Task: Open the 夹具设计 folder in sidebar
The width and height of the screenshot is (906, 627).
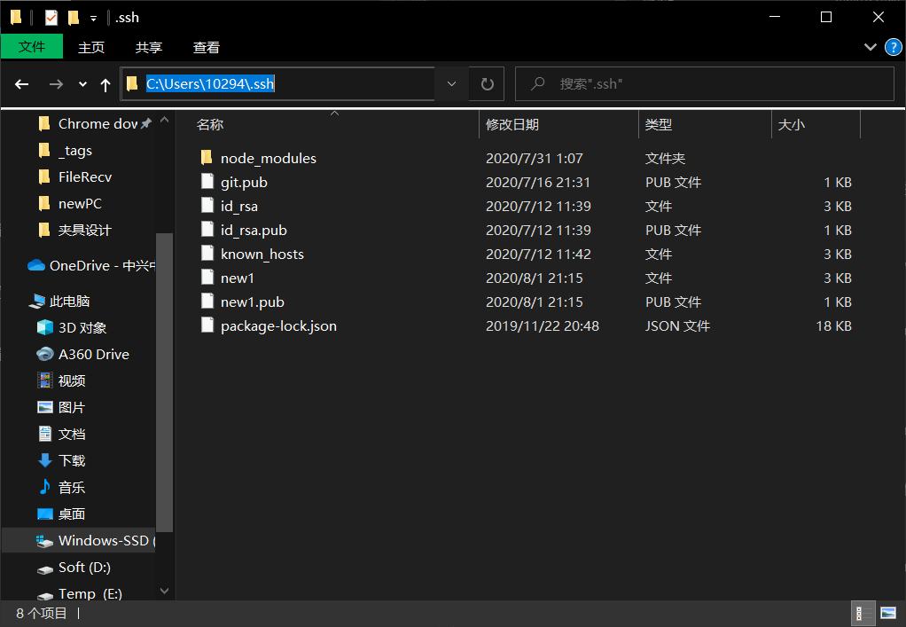Action: pyautogui.click(x=85, y=230)
